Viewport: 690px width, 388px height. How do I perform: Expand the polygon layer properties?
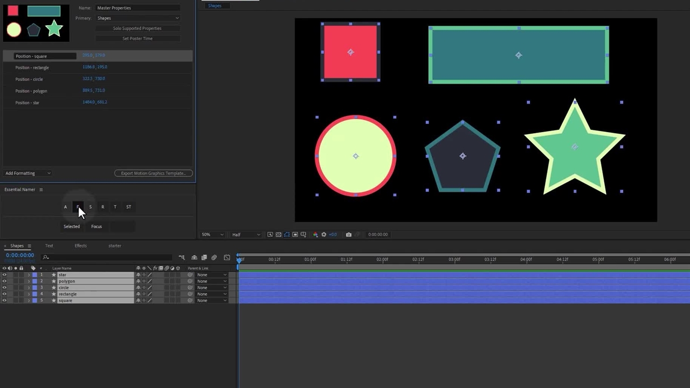(29, 281)
